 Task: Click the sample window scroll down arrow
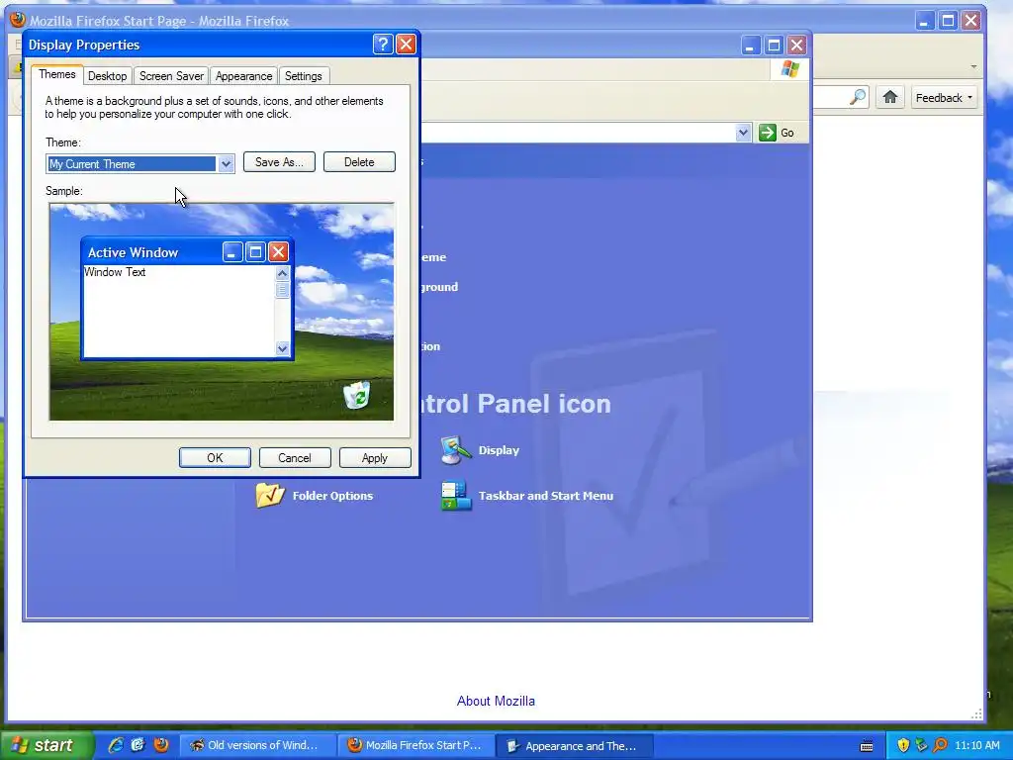coord(282,348)
